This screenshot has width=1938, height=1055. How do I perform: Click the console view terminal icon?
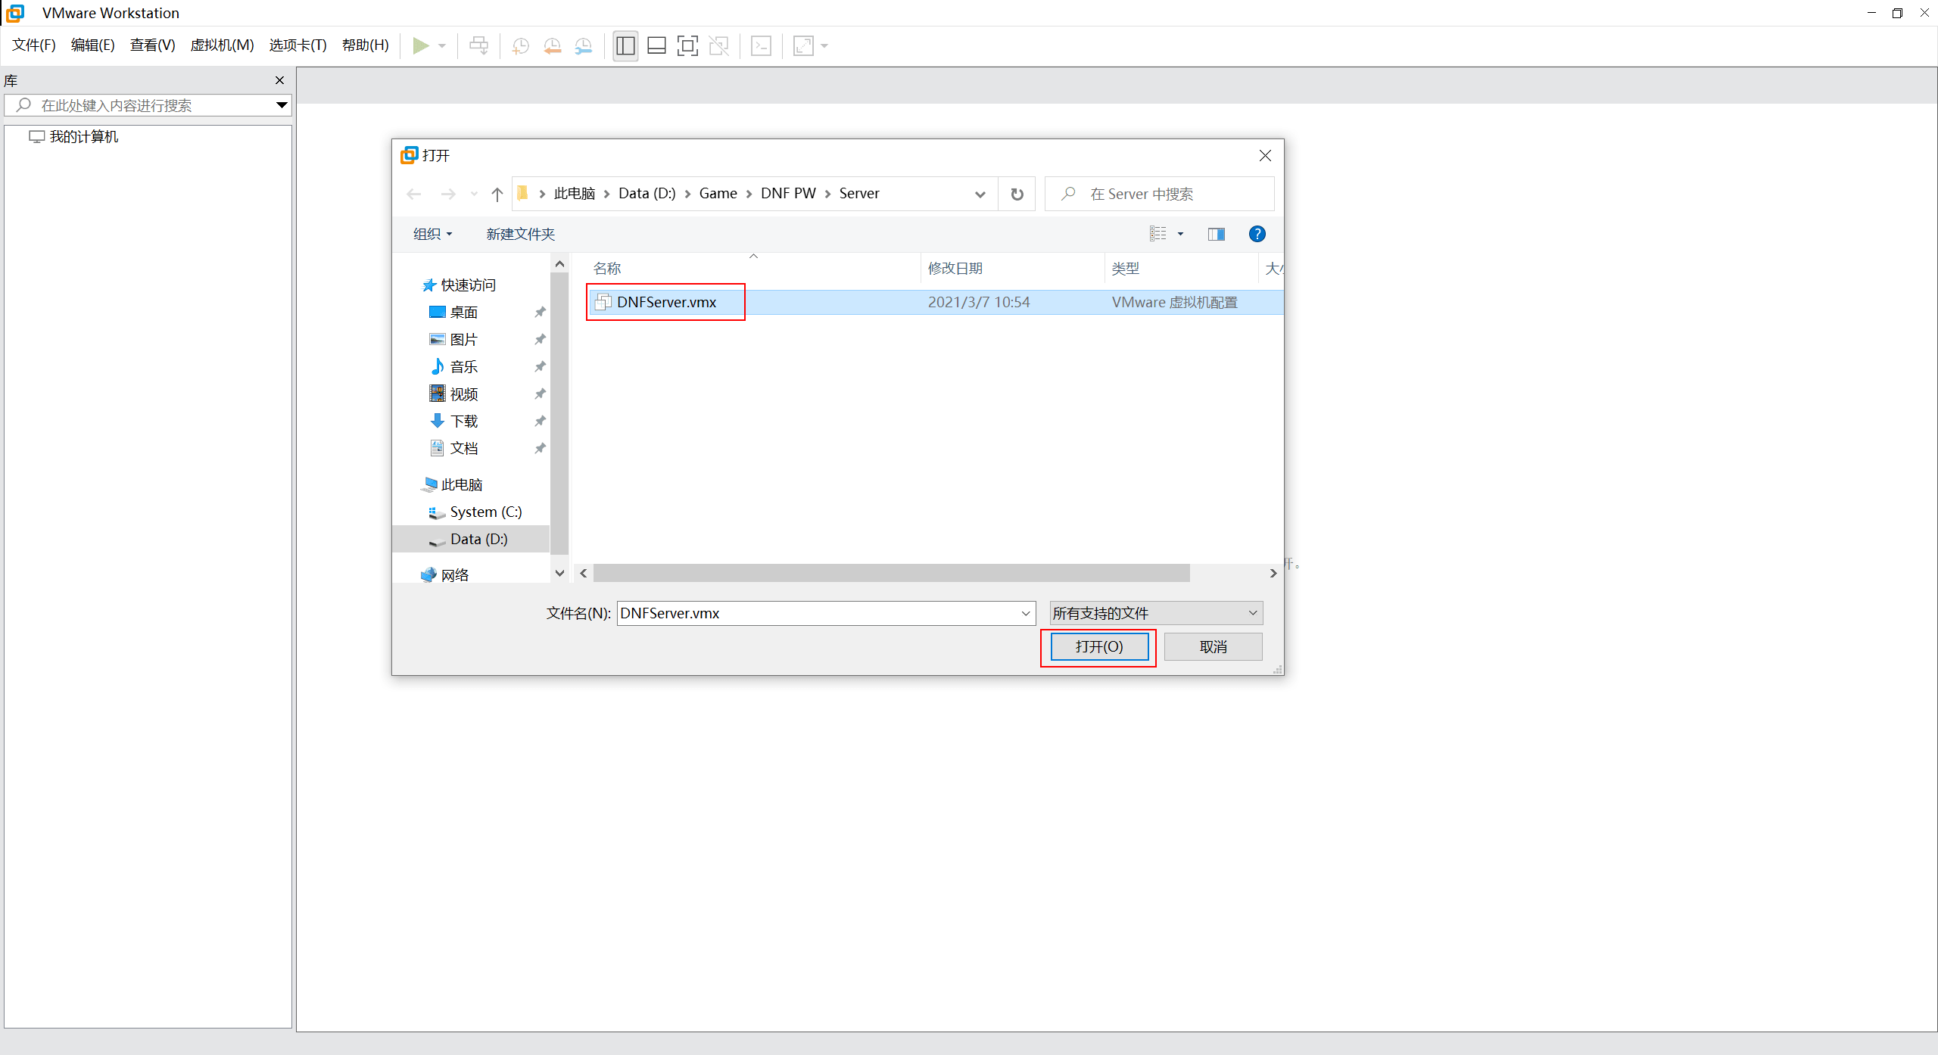click(761, 46)
